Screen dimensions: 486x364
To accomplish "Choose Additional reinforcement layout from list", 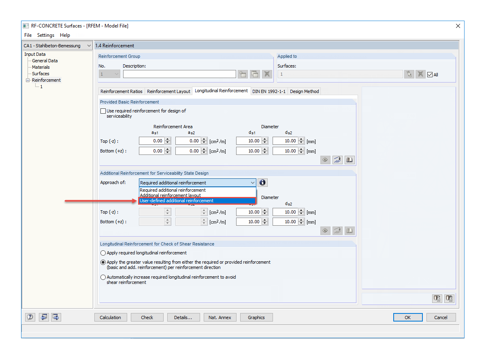I will tap(197, 195).
